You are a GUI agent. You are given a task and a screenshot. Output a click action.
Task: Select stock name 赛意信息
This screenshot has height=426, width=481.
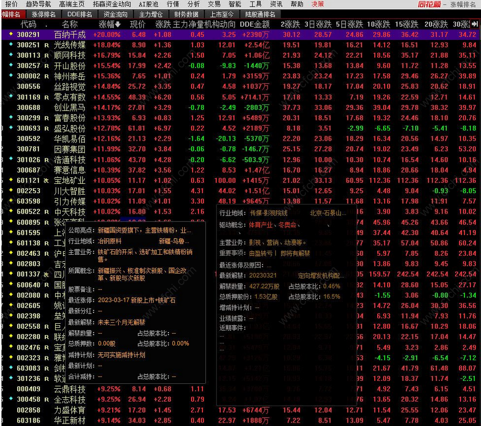click(x=69, y=170)
